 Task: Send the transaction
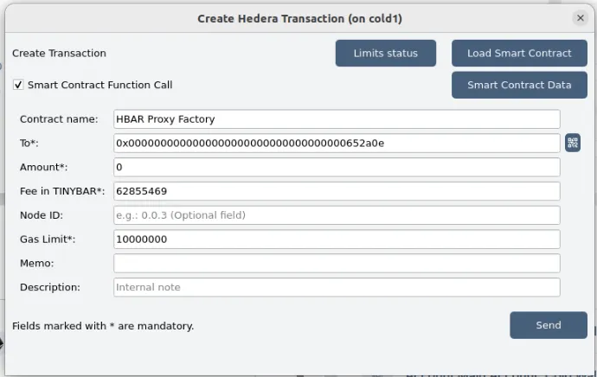(x=549, y=325)
